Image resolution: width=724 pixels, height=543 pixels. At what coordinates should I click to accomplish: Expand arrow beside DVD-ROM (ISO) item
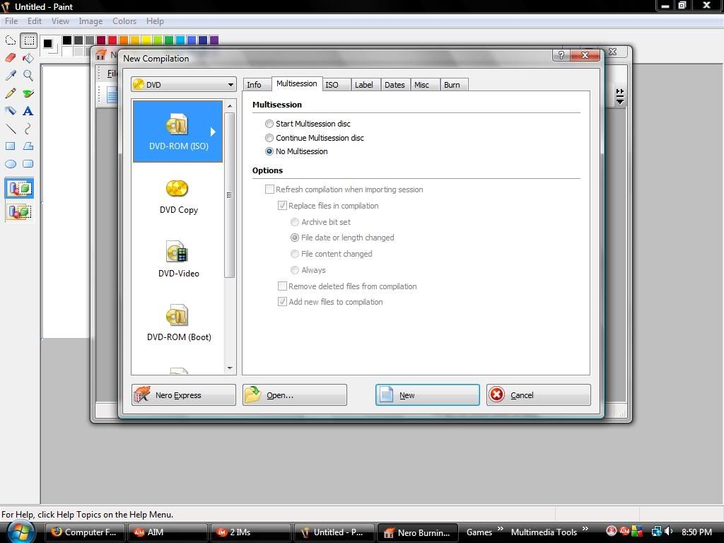[x=213, y=132]
